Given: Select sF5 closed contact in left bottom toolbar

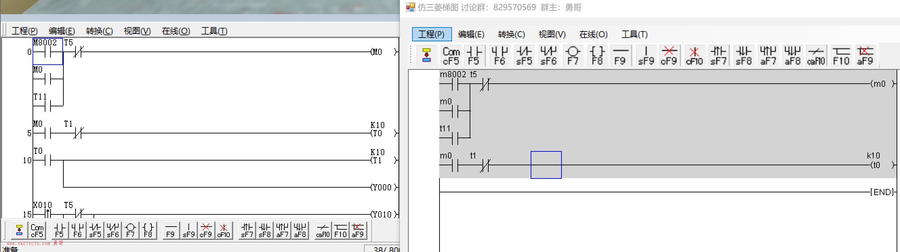Looking at the screenshot, I should pos(95,230).
